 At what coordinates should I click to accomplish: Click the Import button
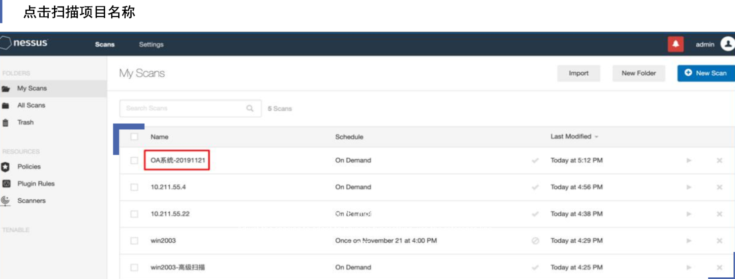(x=578, y=73)
